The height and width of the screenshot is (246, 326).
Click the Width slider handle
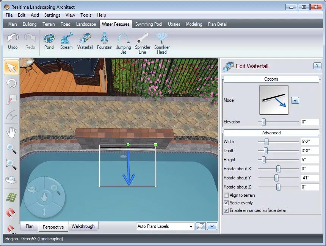click(x=266, y=142)
